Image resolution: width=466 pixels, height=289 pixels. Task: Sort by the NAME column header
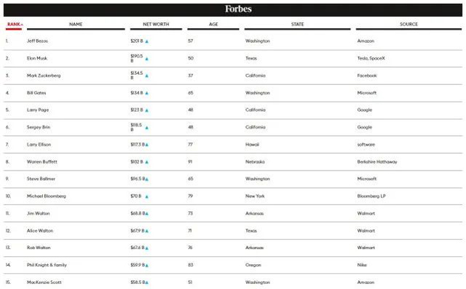(x=76, y=24)
